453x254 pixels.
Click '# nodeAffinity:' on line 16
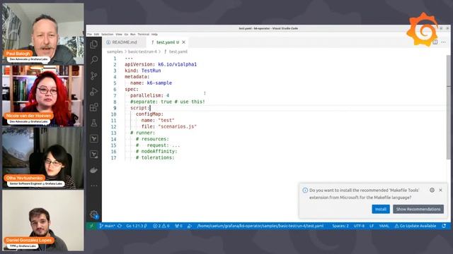tap(156, 152)
